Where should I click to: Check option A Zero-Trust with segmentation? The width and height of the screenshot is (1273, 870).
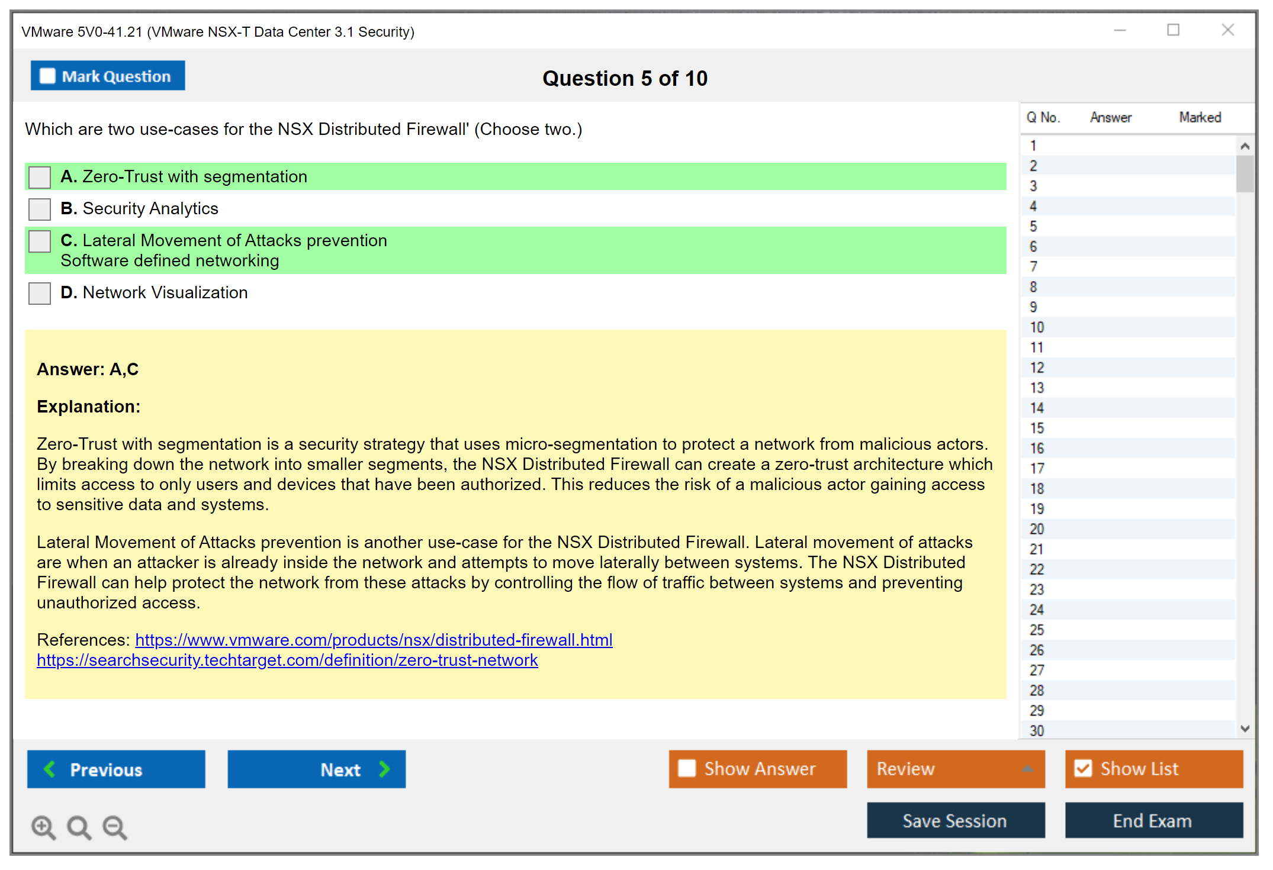[40, 177]
